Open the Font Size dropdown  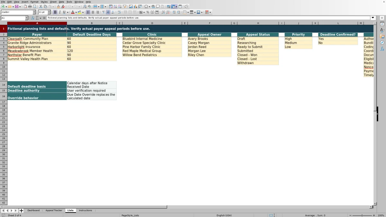[x=49, y=12]
